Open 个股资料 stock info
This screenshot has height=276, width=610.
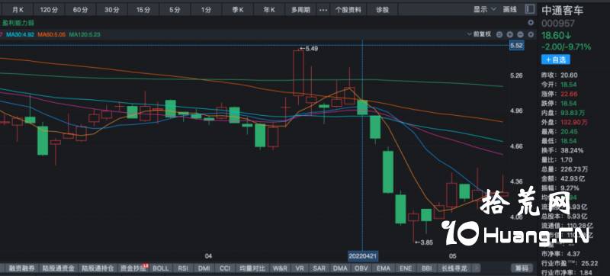tap(348, 10)
